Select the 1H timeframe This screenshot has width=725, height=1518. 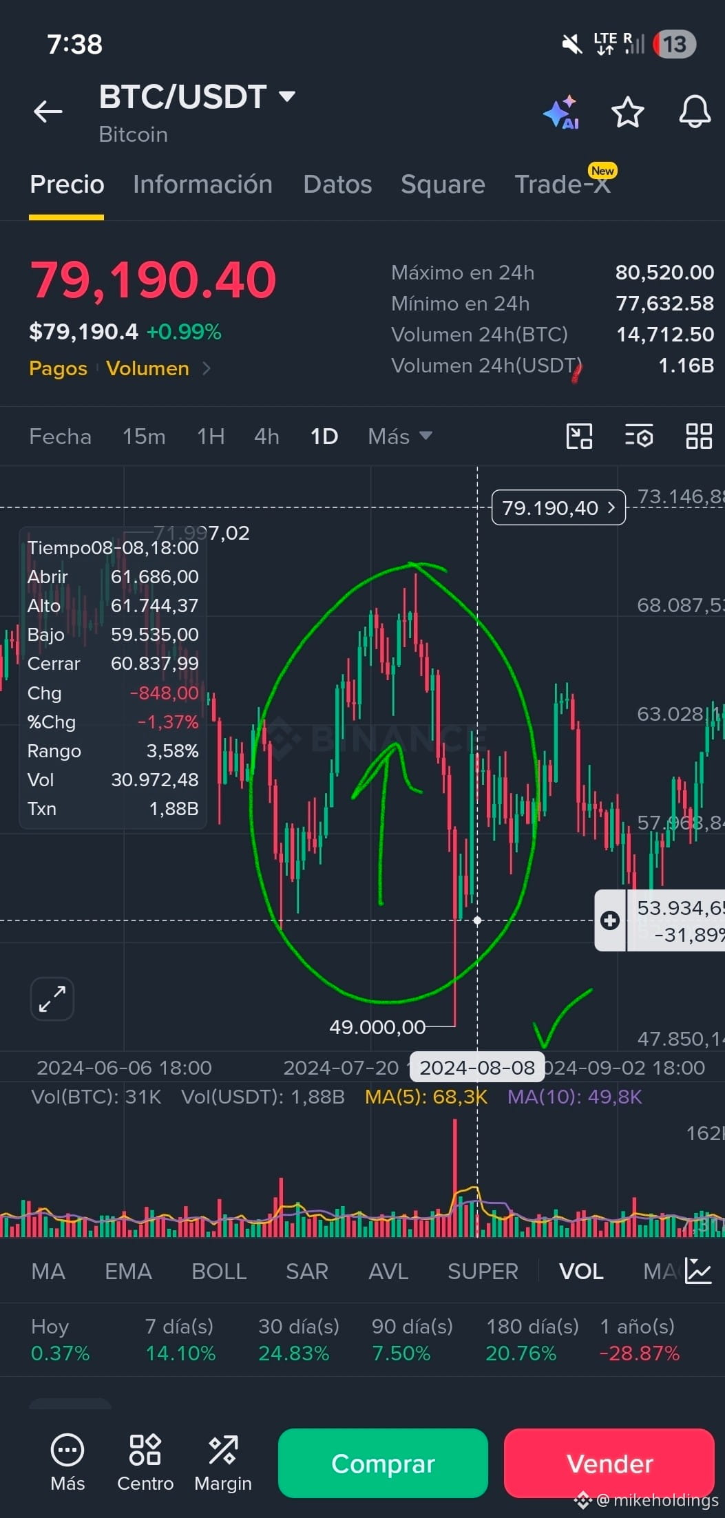(x=211, y=436)
